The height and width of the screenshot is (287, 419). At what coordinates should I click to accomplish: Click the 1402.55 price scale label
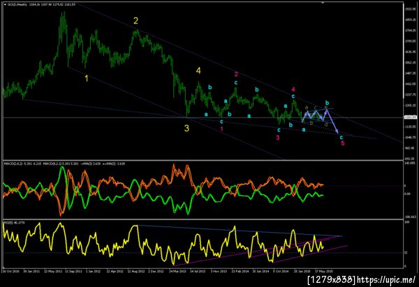pos(409,84)
